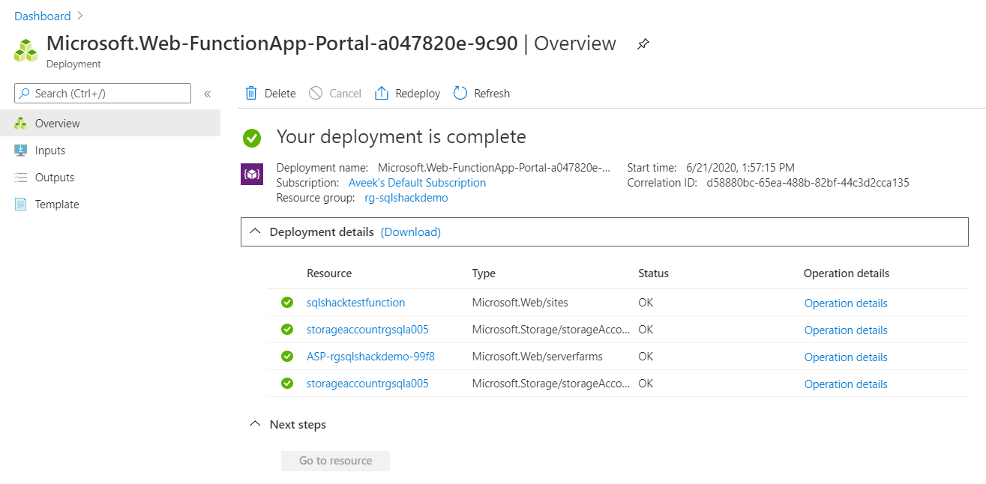Open the rg-sqlshackdemo resource group
This screenshot has height=484, width=986.
point(406,198)
